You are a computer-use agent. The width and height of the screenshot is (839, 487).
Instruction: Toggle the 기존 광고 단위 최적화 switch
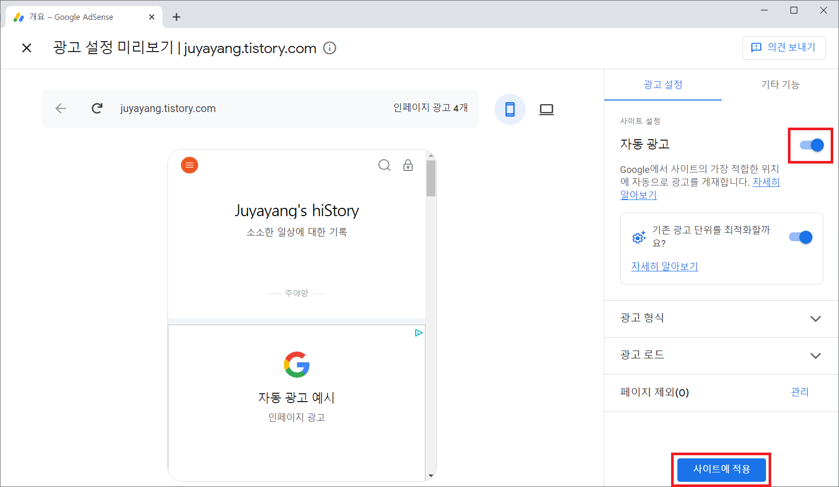tap(800, 238)
